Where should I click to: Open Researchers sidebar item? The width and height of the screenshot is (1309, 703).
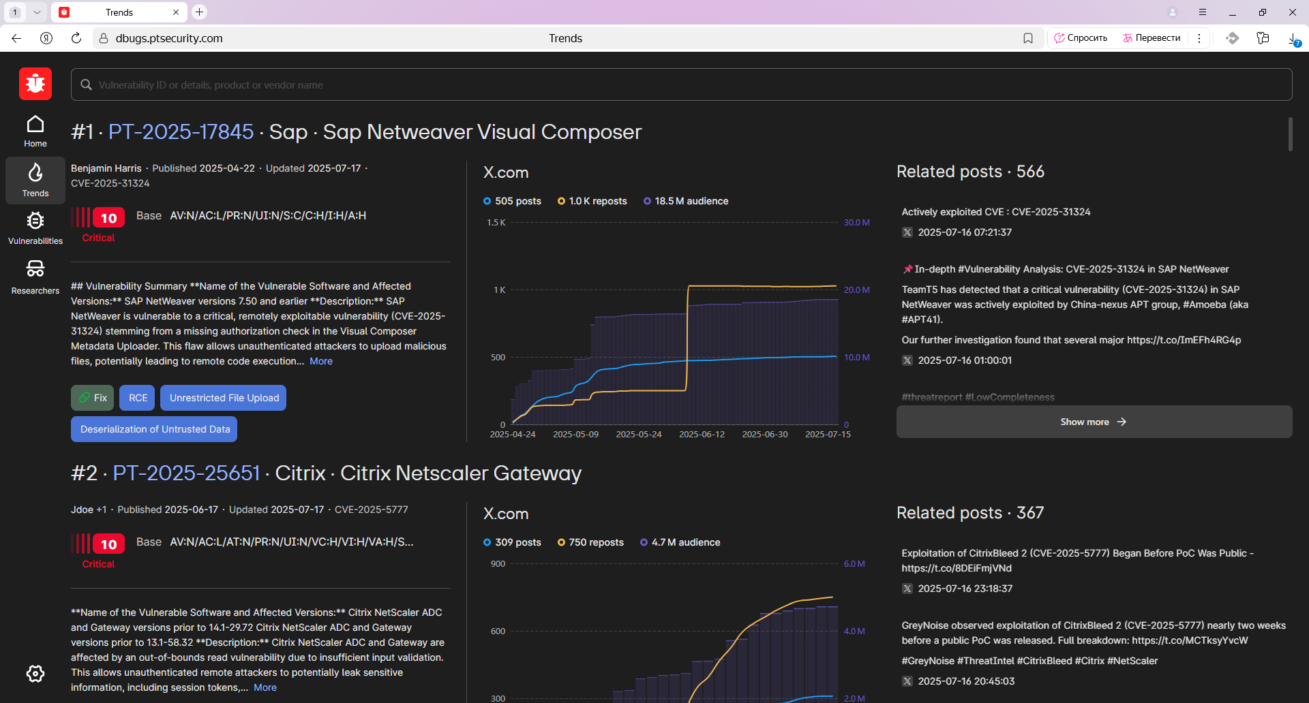(35, 277)
